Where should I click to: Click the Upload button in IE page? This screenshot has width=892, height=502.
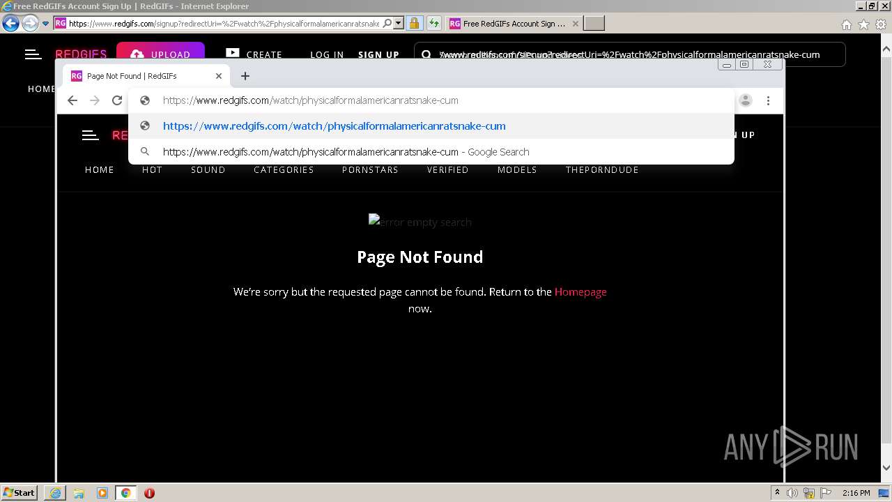(x=160, y=54)
